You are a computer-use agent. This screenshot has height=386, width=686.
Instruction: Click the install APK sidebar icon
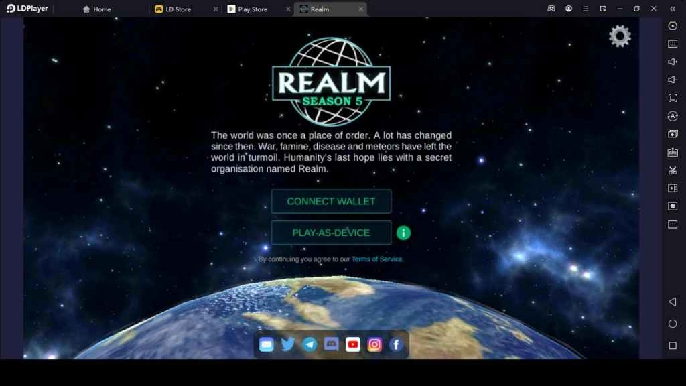[x=673, y=152]
